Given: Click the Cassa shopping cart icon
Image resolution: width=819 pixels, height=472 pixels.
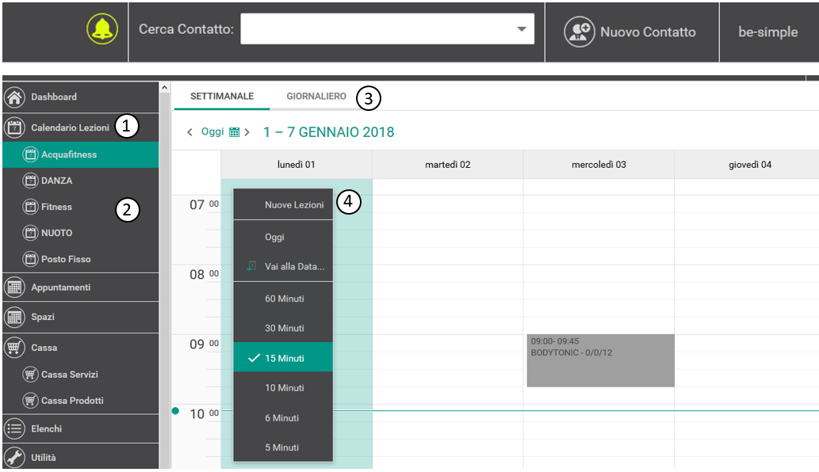Looking at the screenshot, I should click(x=14, y=348).
